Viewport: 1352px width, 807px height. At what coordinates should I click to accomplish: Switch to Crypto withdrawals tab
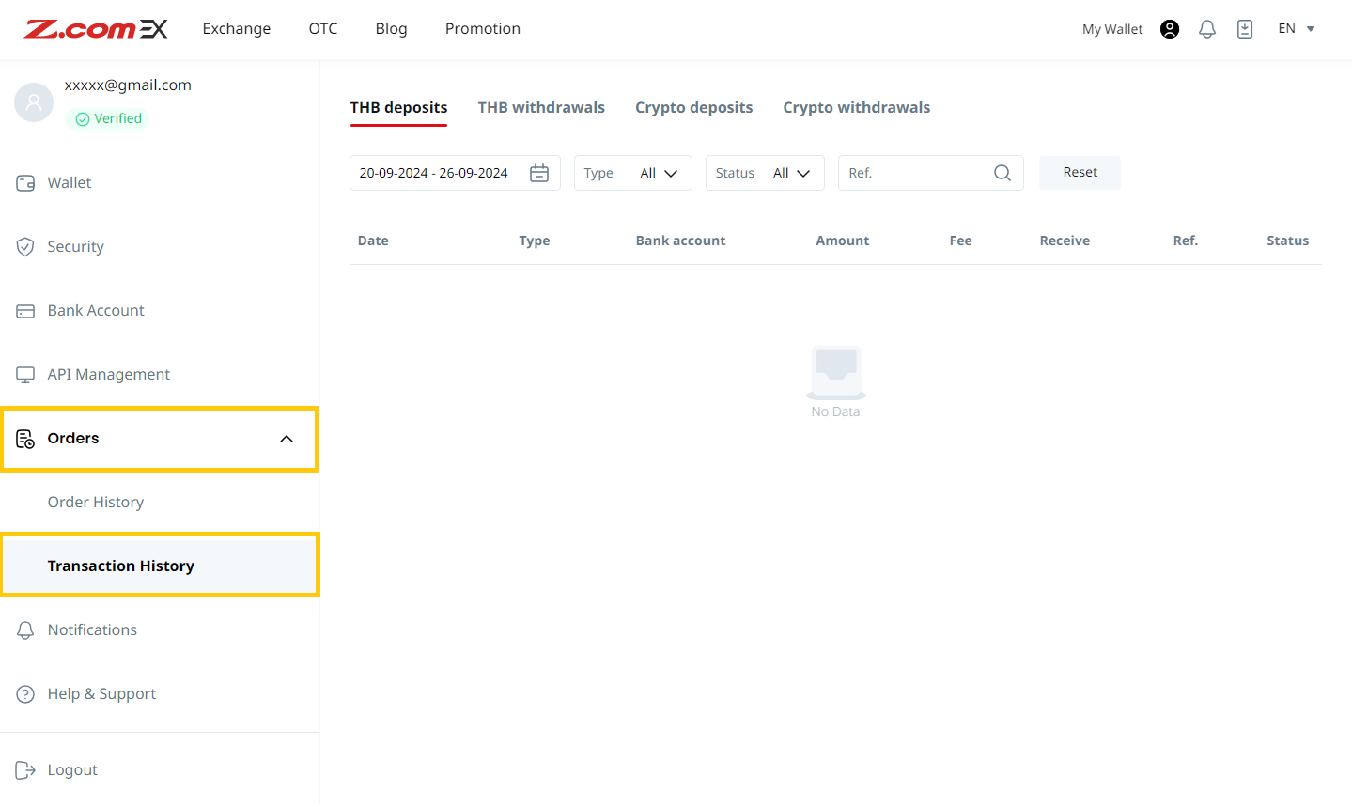coord(857,108)
